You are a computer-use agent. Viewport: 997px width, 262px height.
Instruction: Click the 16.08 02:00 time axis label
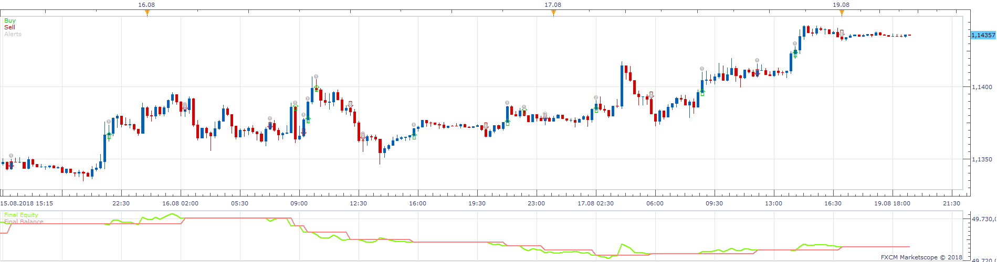pyautogui.click(x=181, y=203)
